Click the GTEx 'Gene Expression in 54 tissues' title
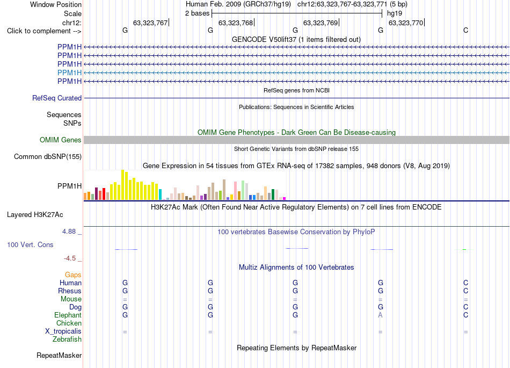 296,165
